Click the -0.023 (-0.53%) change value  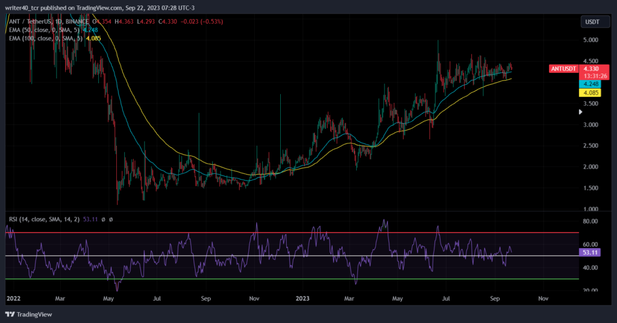tap(202, 22)
